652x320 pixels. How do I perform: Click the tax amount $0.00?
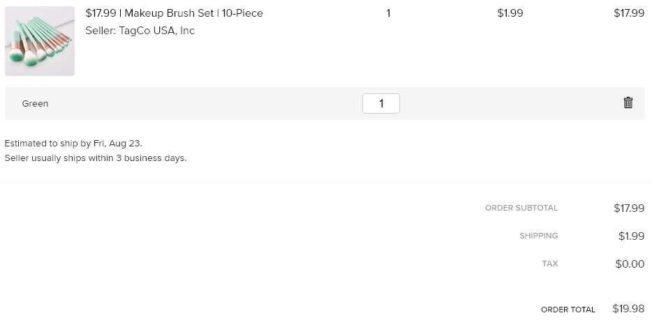630,264
